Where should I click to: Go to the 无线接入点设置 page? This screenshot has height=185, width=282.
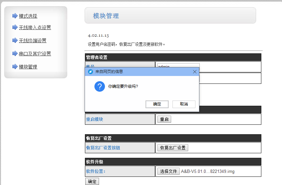pyautogui.click(x=35, y=28)
